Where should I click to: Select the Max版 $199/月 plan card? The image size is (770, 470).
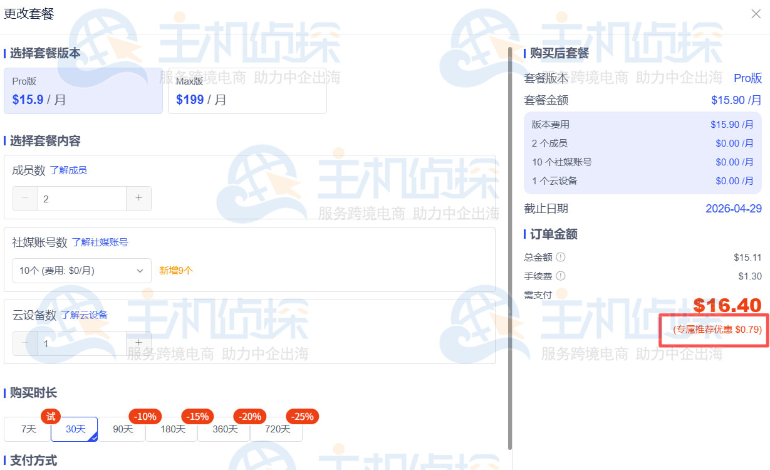pos(247,90)
